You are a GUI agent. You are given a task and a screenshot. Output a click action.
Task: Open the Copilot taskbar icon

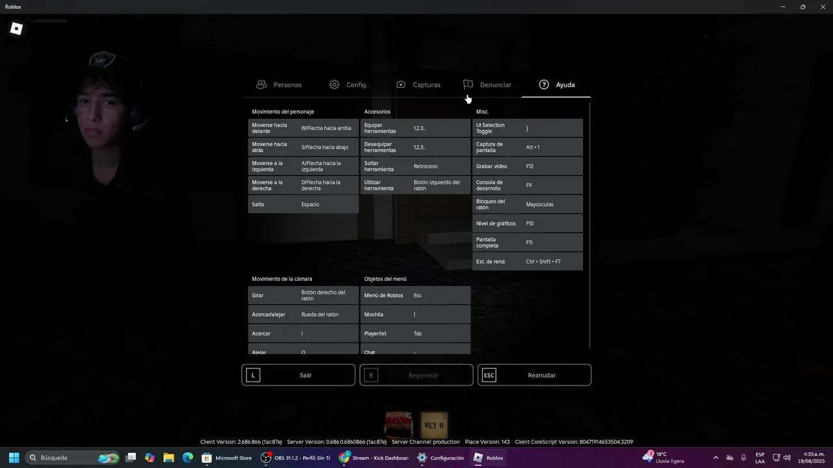coord(150,458)
